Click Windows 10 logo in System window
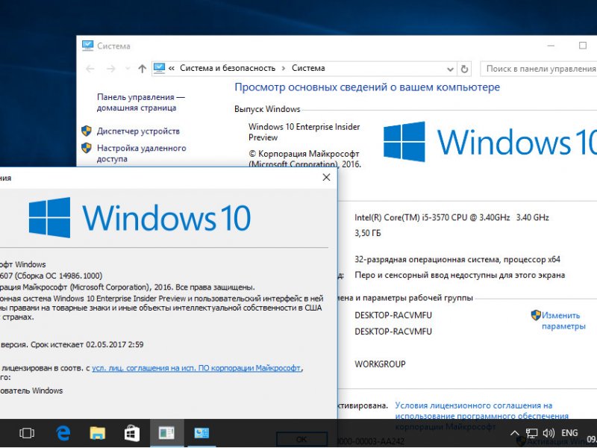Screen dimensions: 597x448 click(x=490, y=142)
